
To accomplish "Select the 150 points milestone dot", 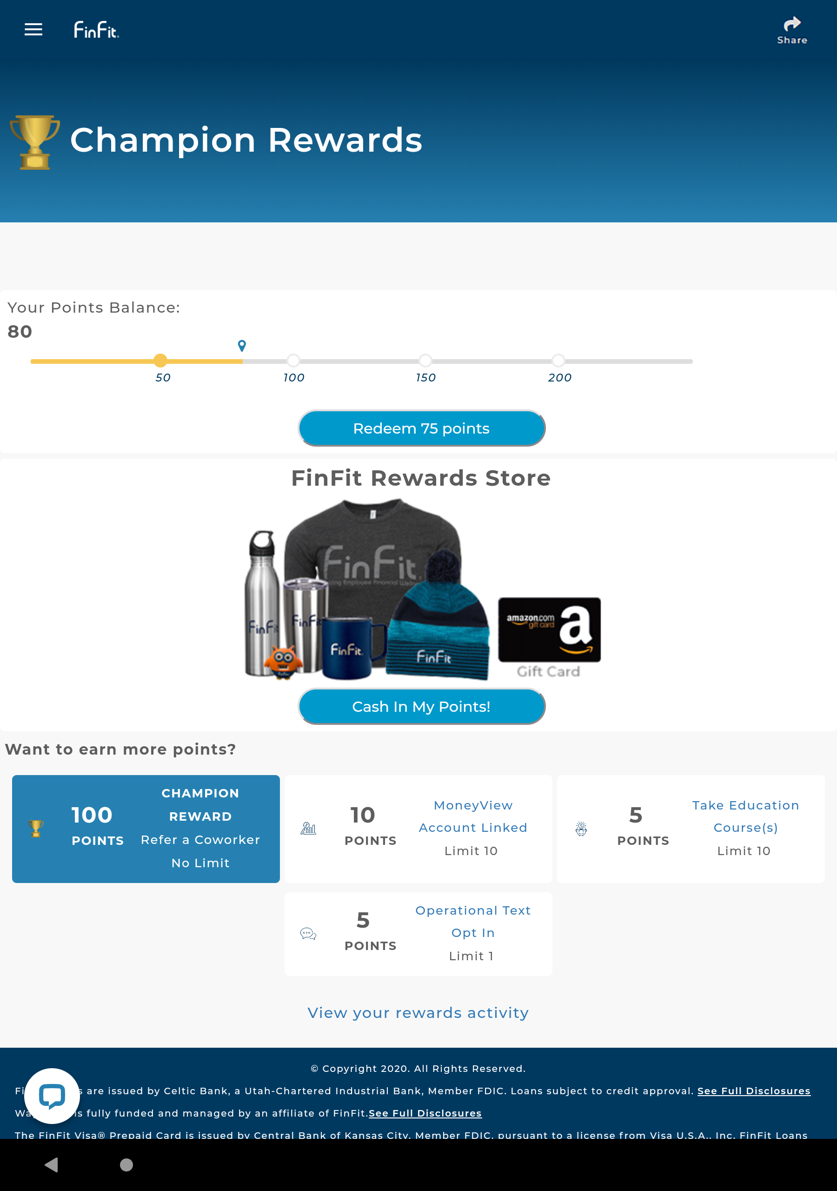I will [x=425, y=361].
